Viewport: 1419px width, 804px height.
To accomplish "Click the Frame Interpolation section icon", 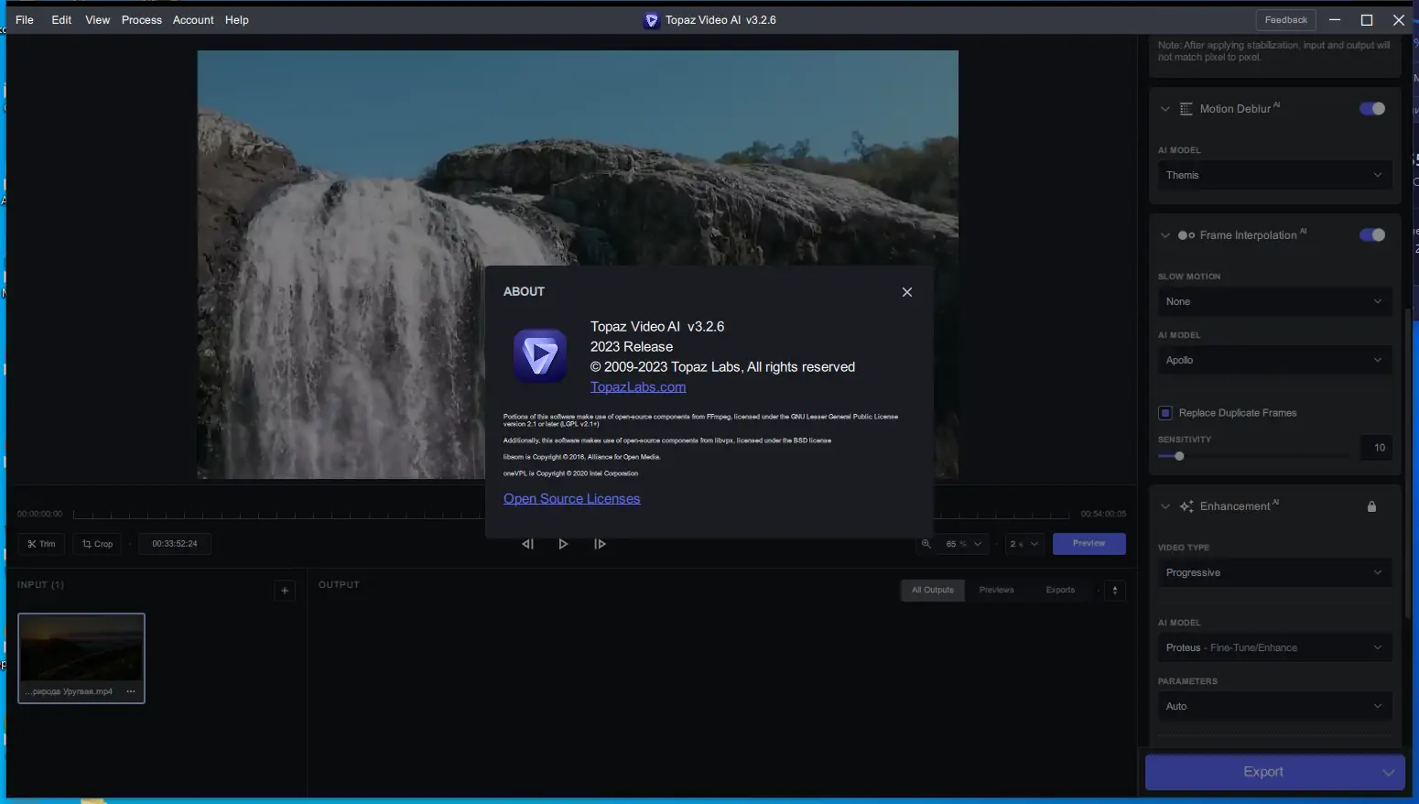I will (1186, 235).
